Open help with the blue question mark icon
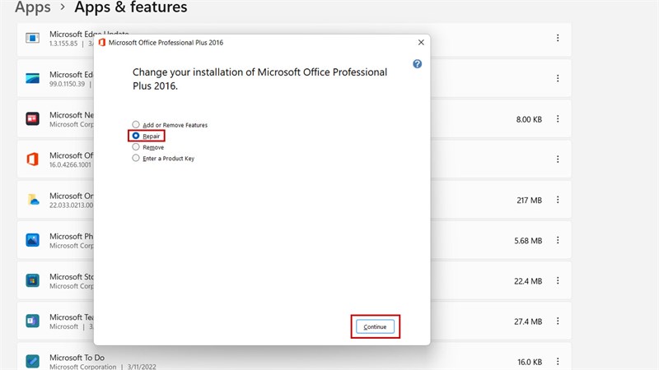The height and width of the screenshot is (370, 659). tap(418, 63)
